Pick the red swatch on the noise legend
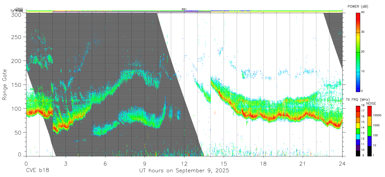 point(369,111)
